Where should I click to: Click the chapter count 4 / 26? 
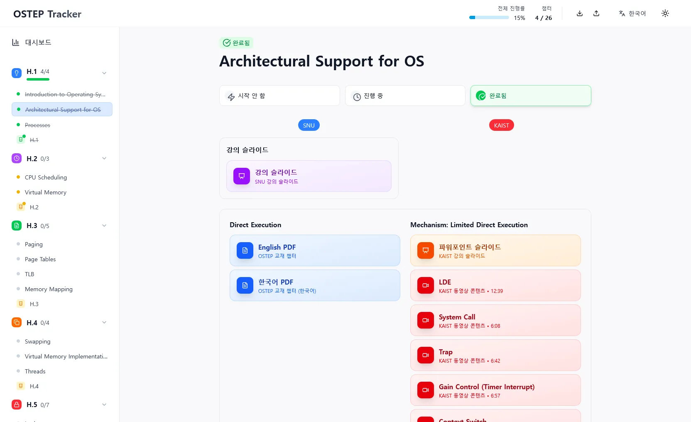pos(544,18)
